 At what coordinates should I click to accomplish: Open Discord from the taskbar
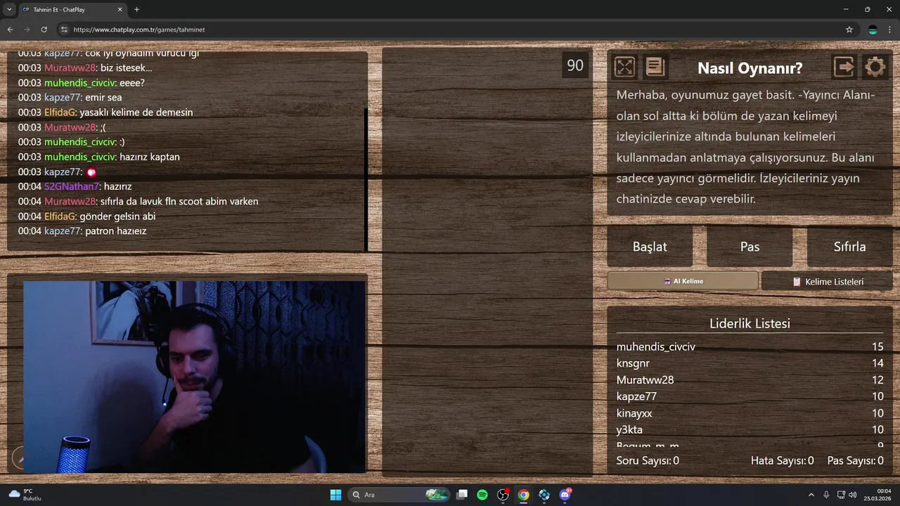point(565,495)
